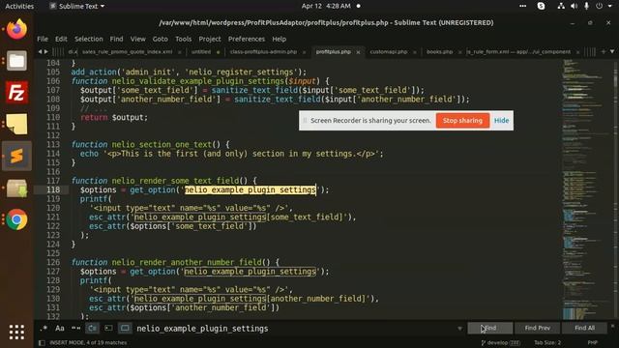Screen dimensions: 619x348
Task: Open the Tools menu
Action: pyautogui.click(x=183, y=39)
